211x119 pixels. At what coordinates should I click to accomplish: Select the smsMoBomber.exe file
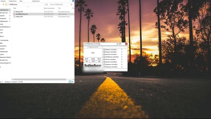[x=22, y=14]
